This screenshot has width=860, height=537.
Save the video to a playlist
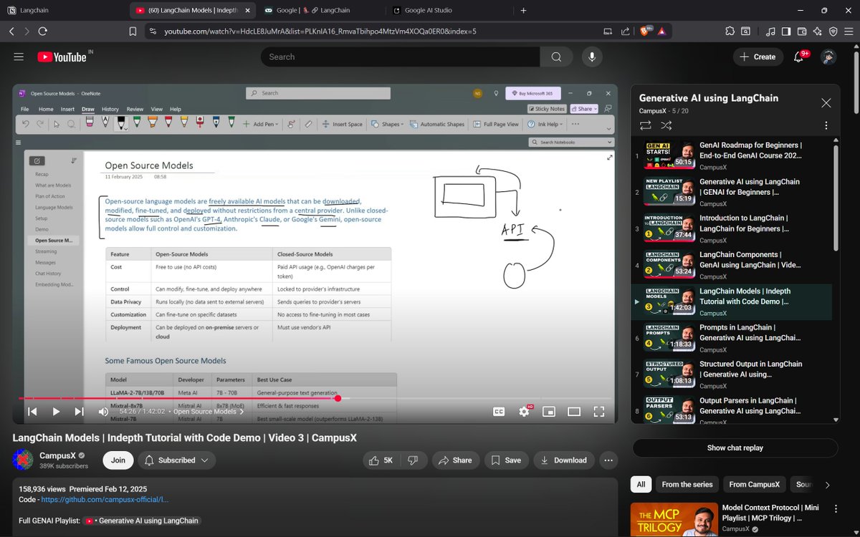point(507,460)
